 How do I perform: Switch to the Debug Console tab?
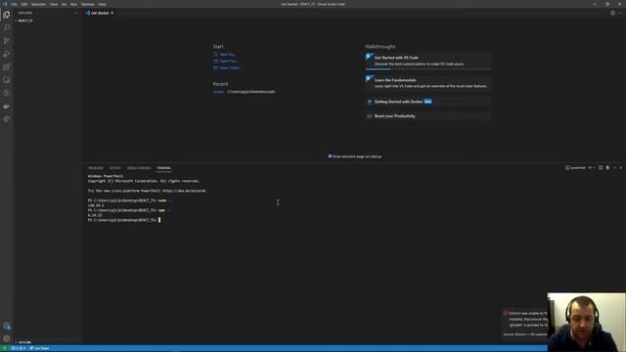click(x=139, y=168)
